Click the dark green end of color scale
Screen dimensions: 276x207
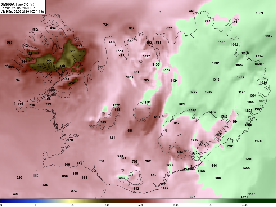click(x=261, y=201)
